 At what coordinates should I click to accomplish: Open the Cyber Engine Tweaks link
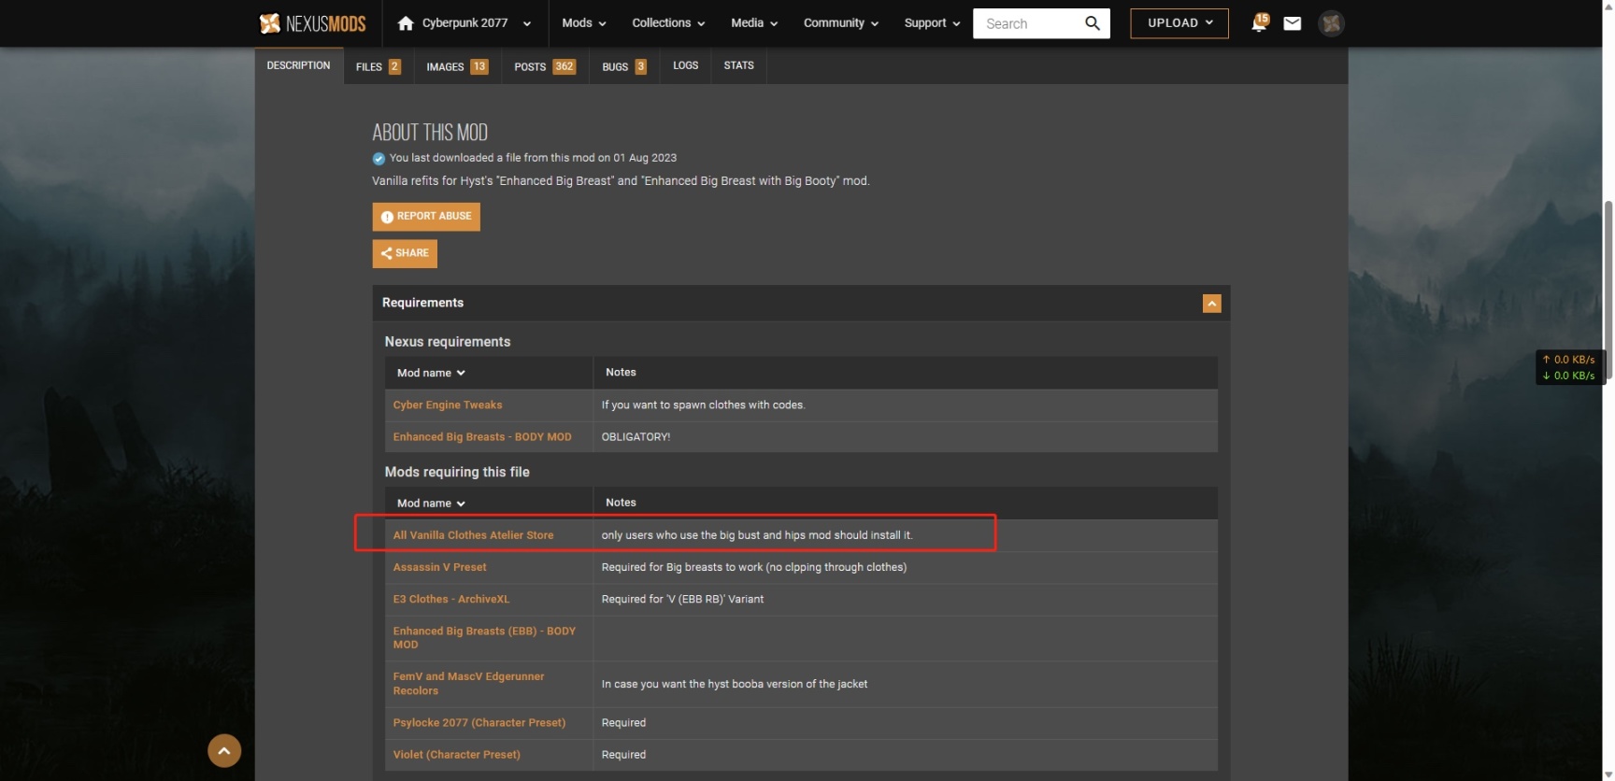448,405
